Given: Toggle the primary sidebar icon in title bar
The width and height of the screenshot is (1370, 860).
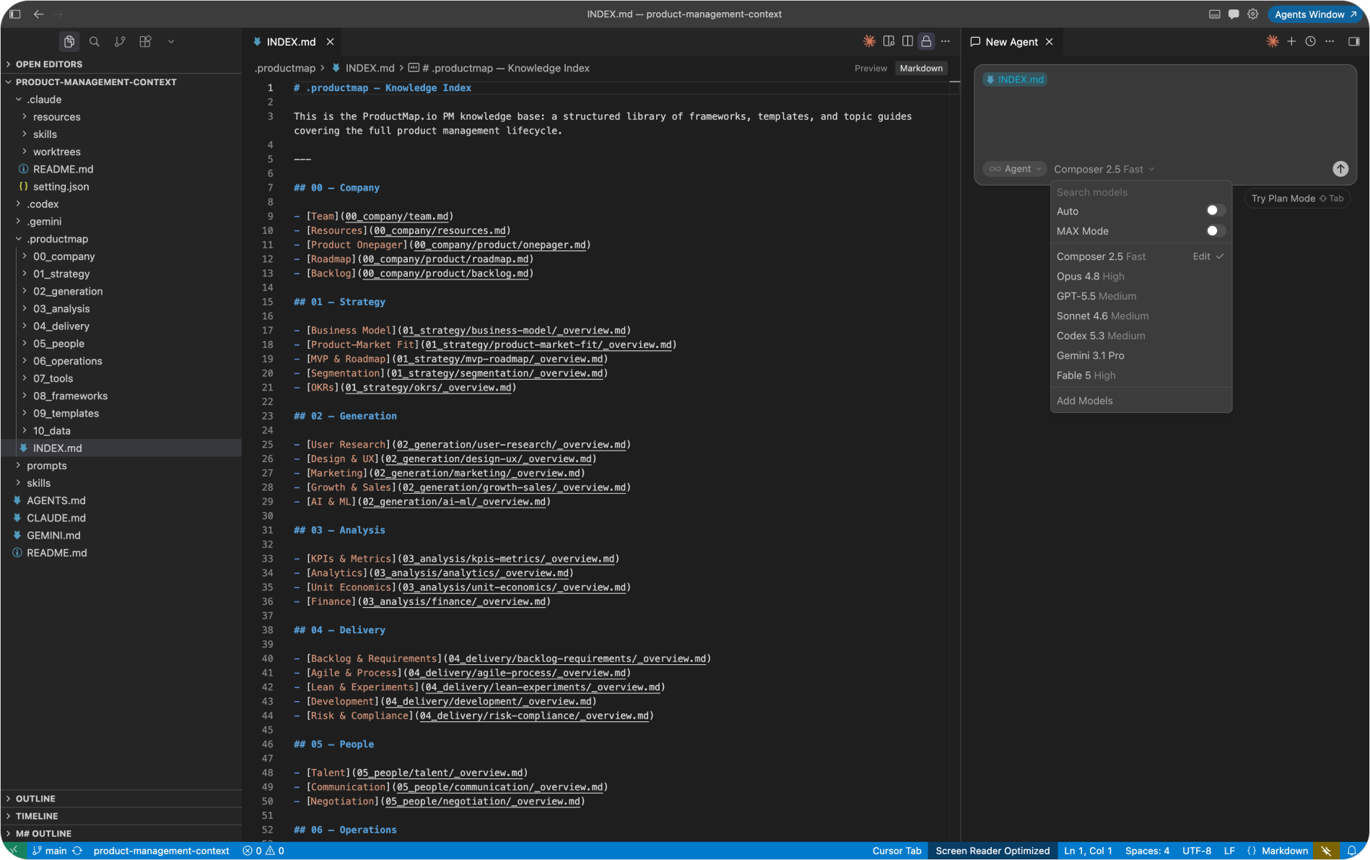Looking at the screenshot, I should (14, 14).
